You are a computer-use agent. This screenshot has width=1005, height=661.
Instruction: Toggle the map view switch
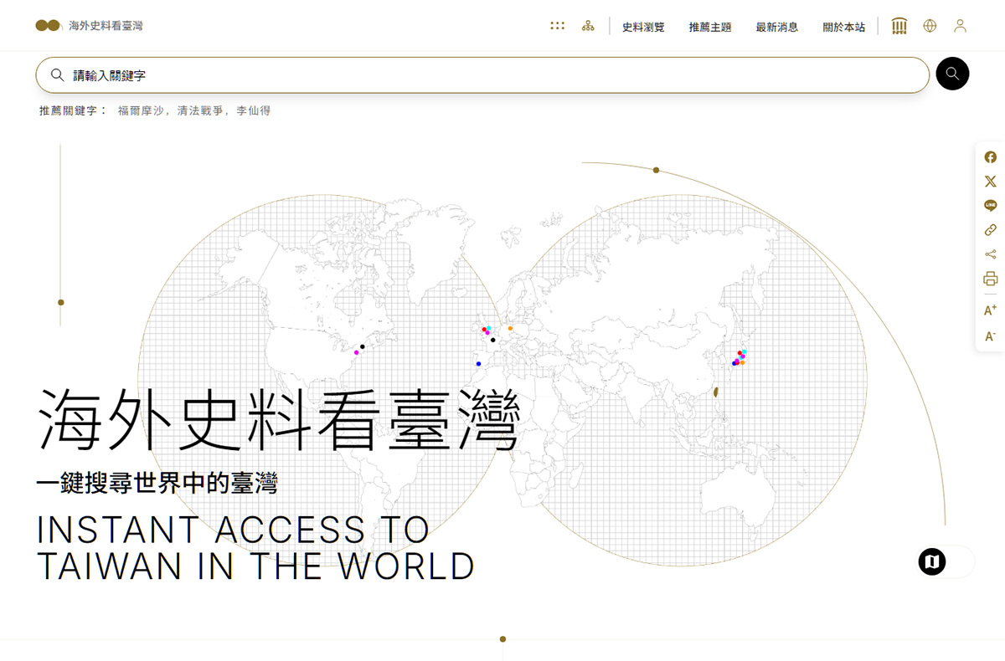coord(946,561)
